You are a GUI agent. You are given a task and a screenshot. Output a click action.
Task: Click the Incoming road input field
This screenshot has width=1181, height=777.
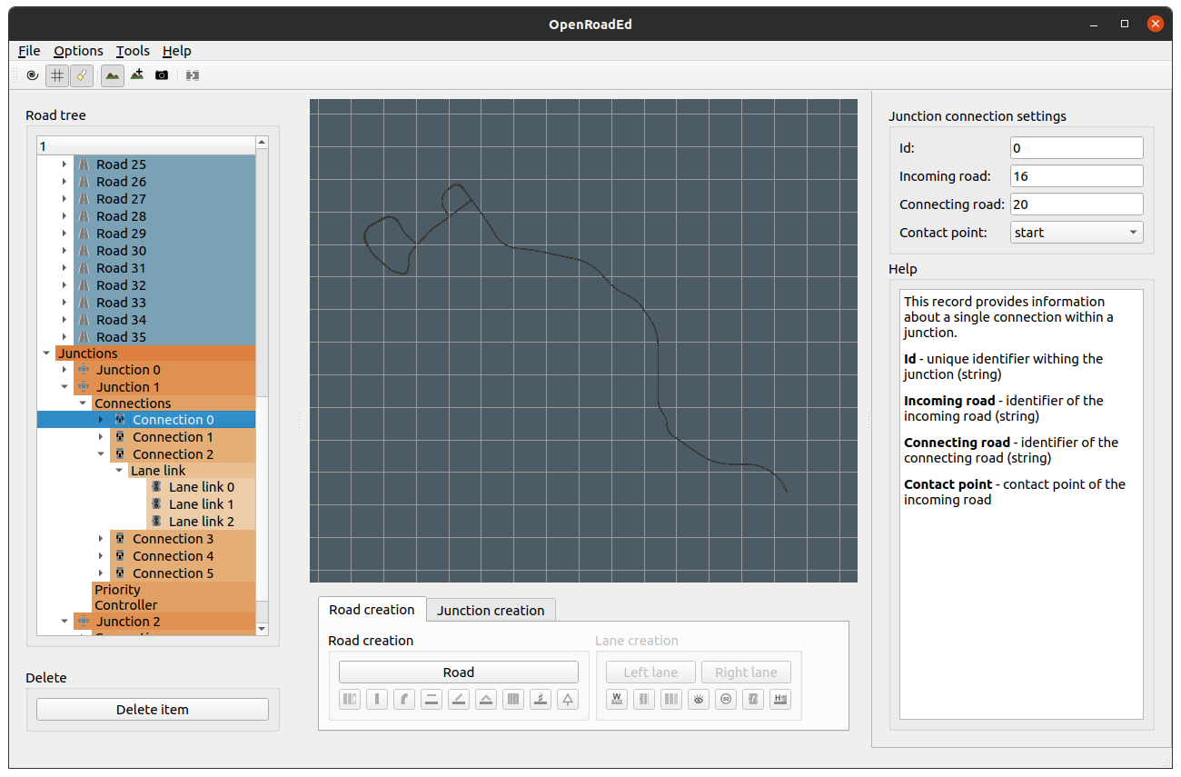pos(1077,176)
